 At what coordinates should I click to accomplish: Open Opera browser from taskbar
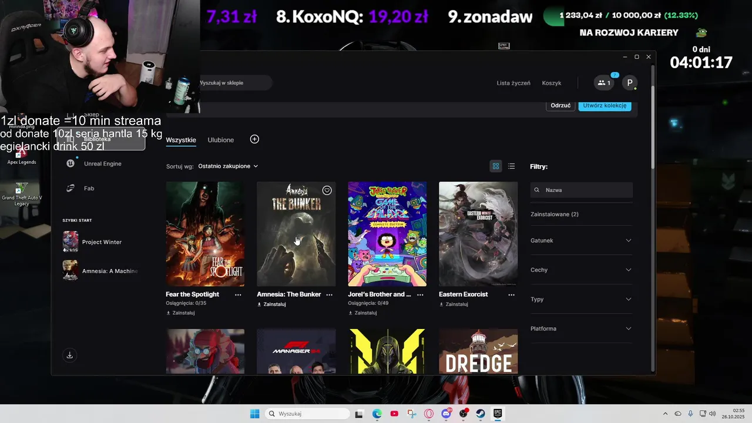[x=429, y=414]
